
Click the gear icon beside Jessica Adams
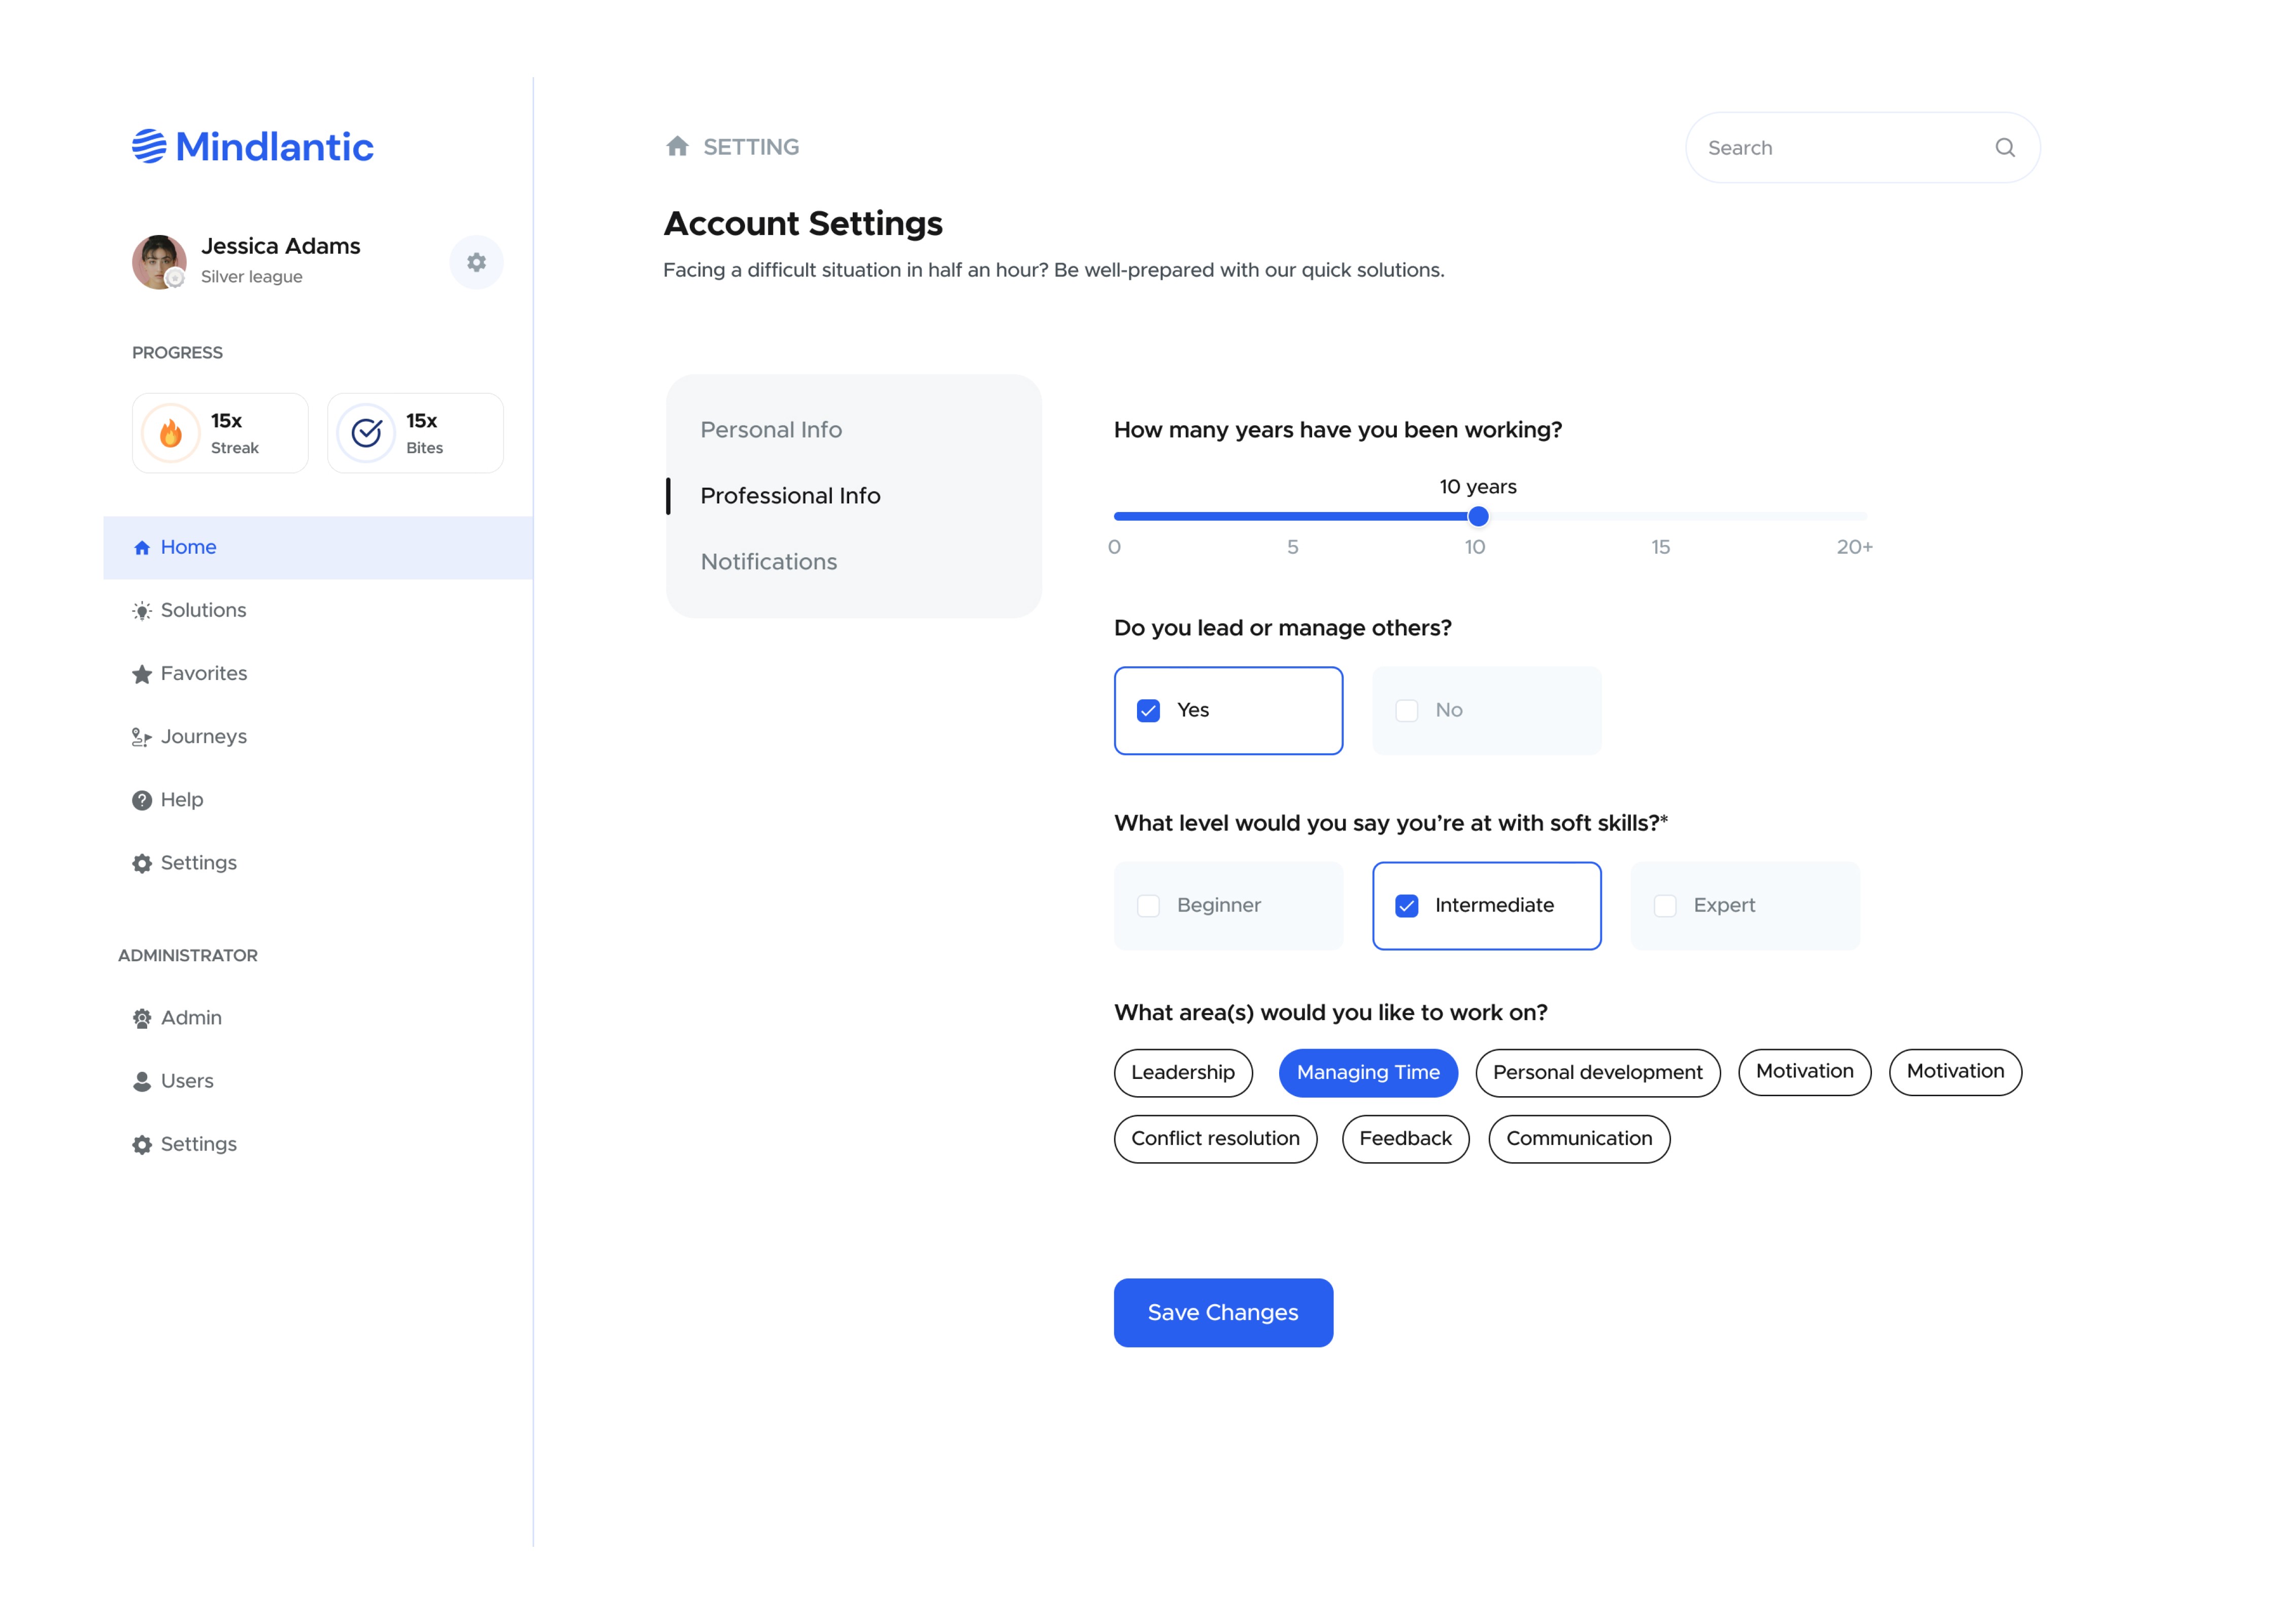[x=476, y=262]
